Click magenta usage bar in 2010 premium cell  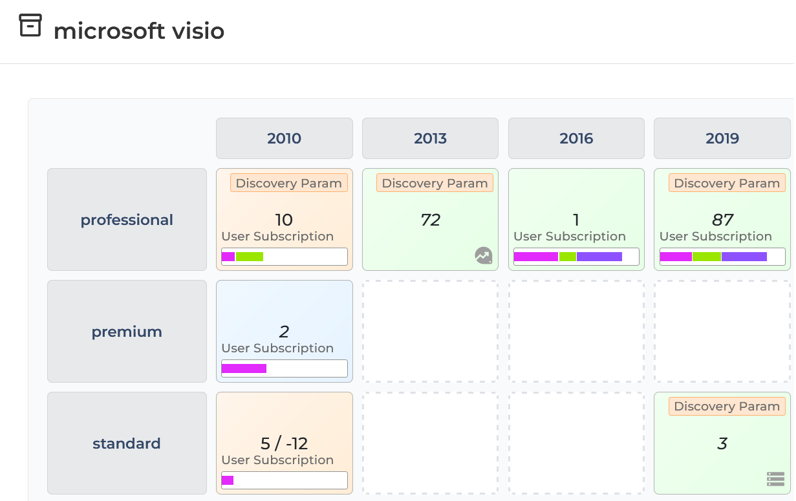(244, 368)
